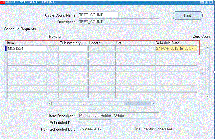The image size is (215, 139).
Task: Toggle the Currently Scheduled checkbox
Action: point(136,129)
